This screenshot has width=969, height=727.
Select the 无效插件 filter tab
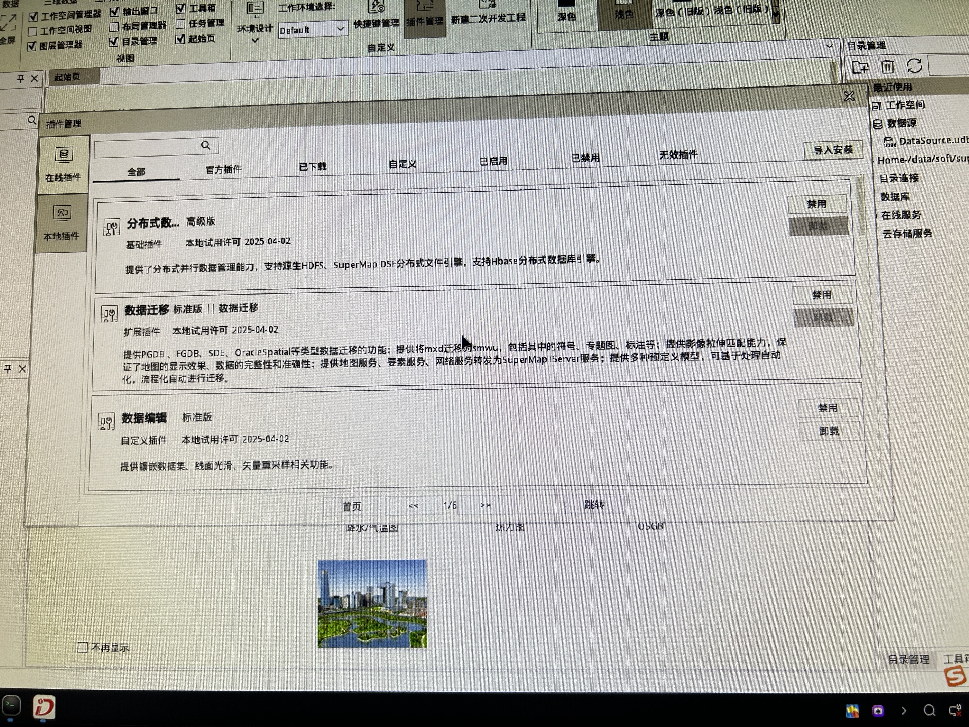679,155
